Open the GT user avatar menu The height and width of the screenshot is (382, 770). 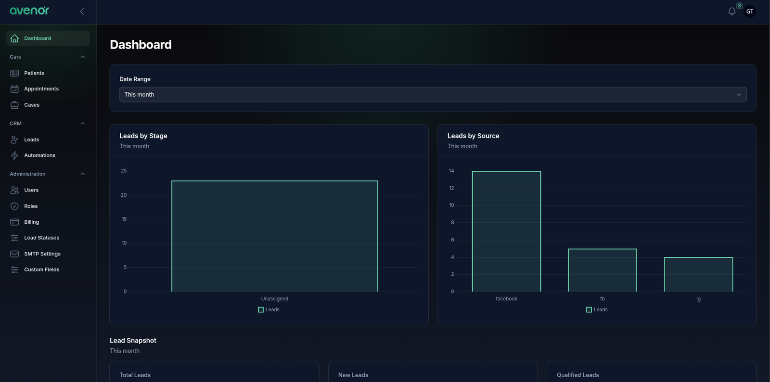(750, 11)
